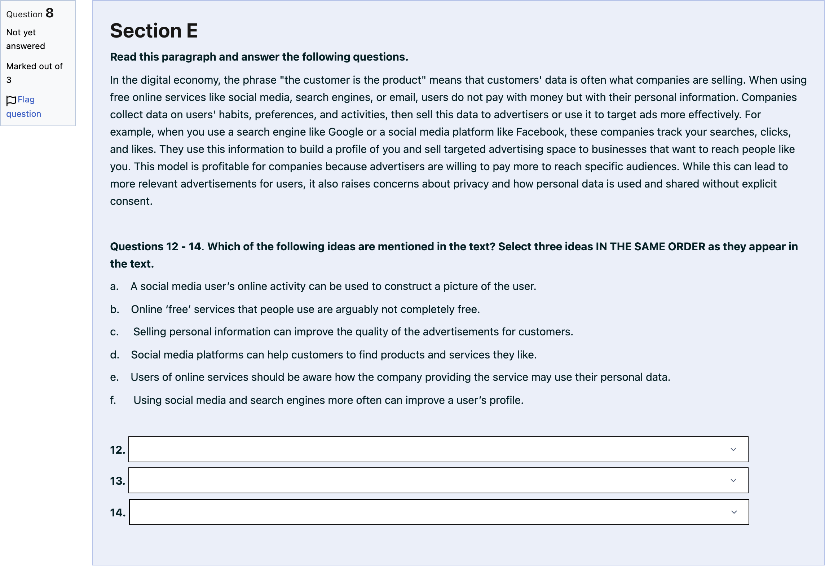This screenshot has height=577, width=825.
Task: Open the answer select box for question 14
Action: click(439, 512)
